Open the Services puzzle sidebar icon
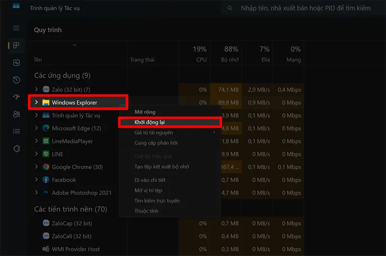Screen dimensions: 386x256 (16, 149)
